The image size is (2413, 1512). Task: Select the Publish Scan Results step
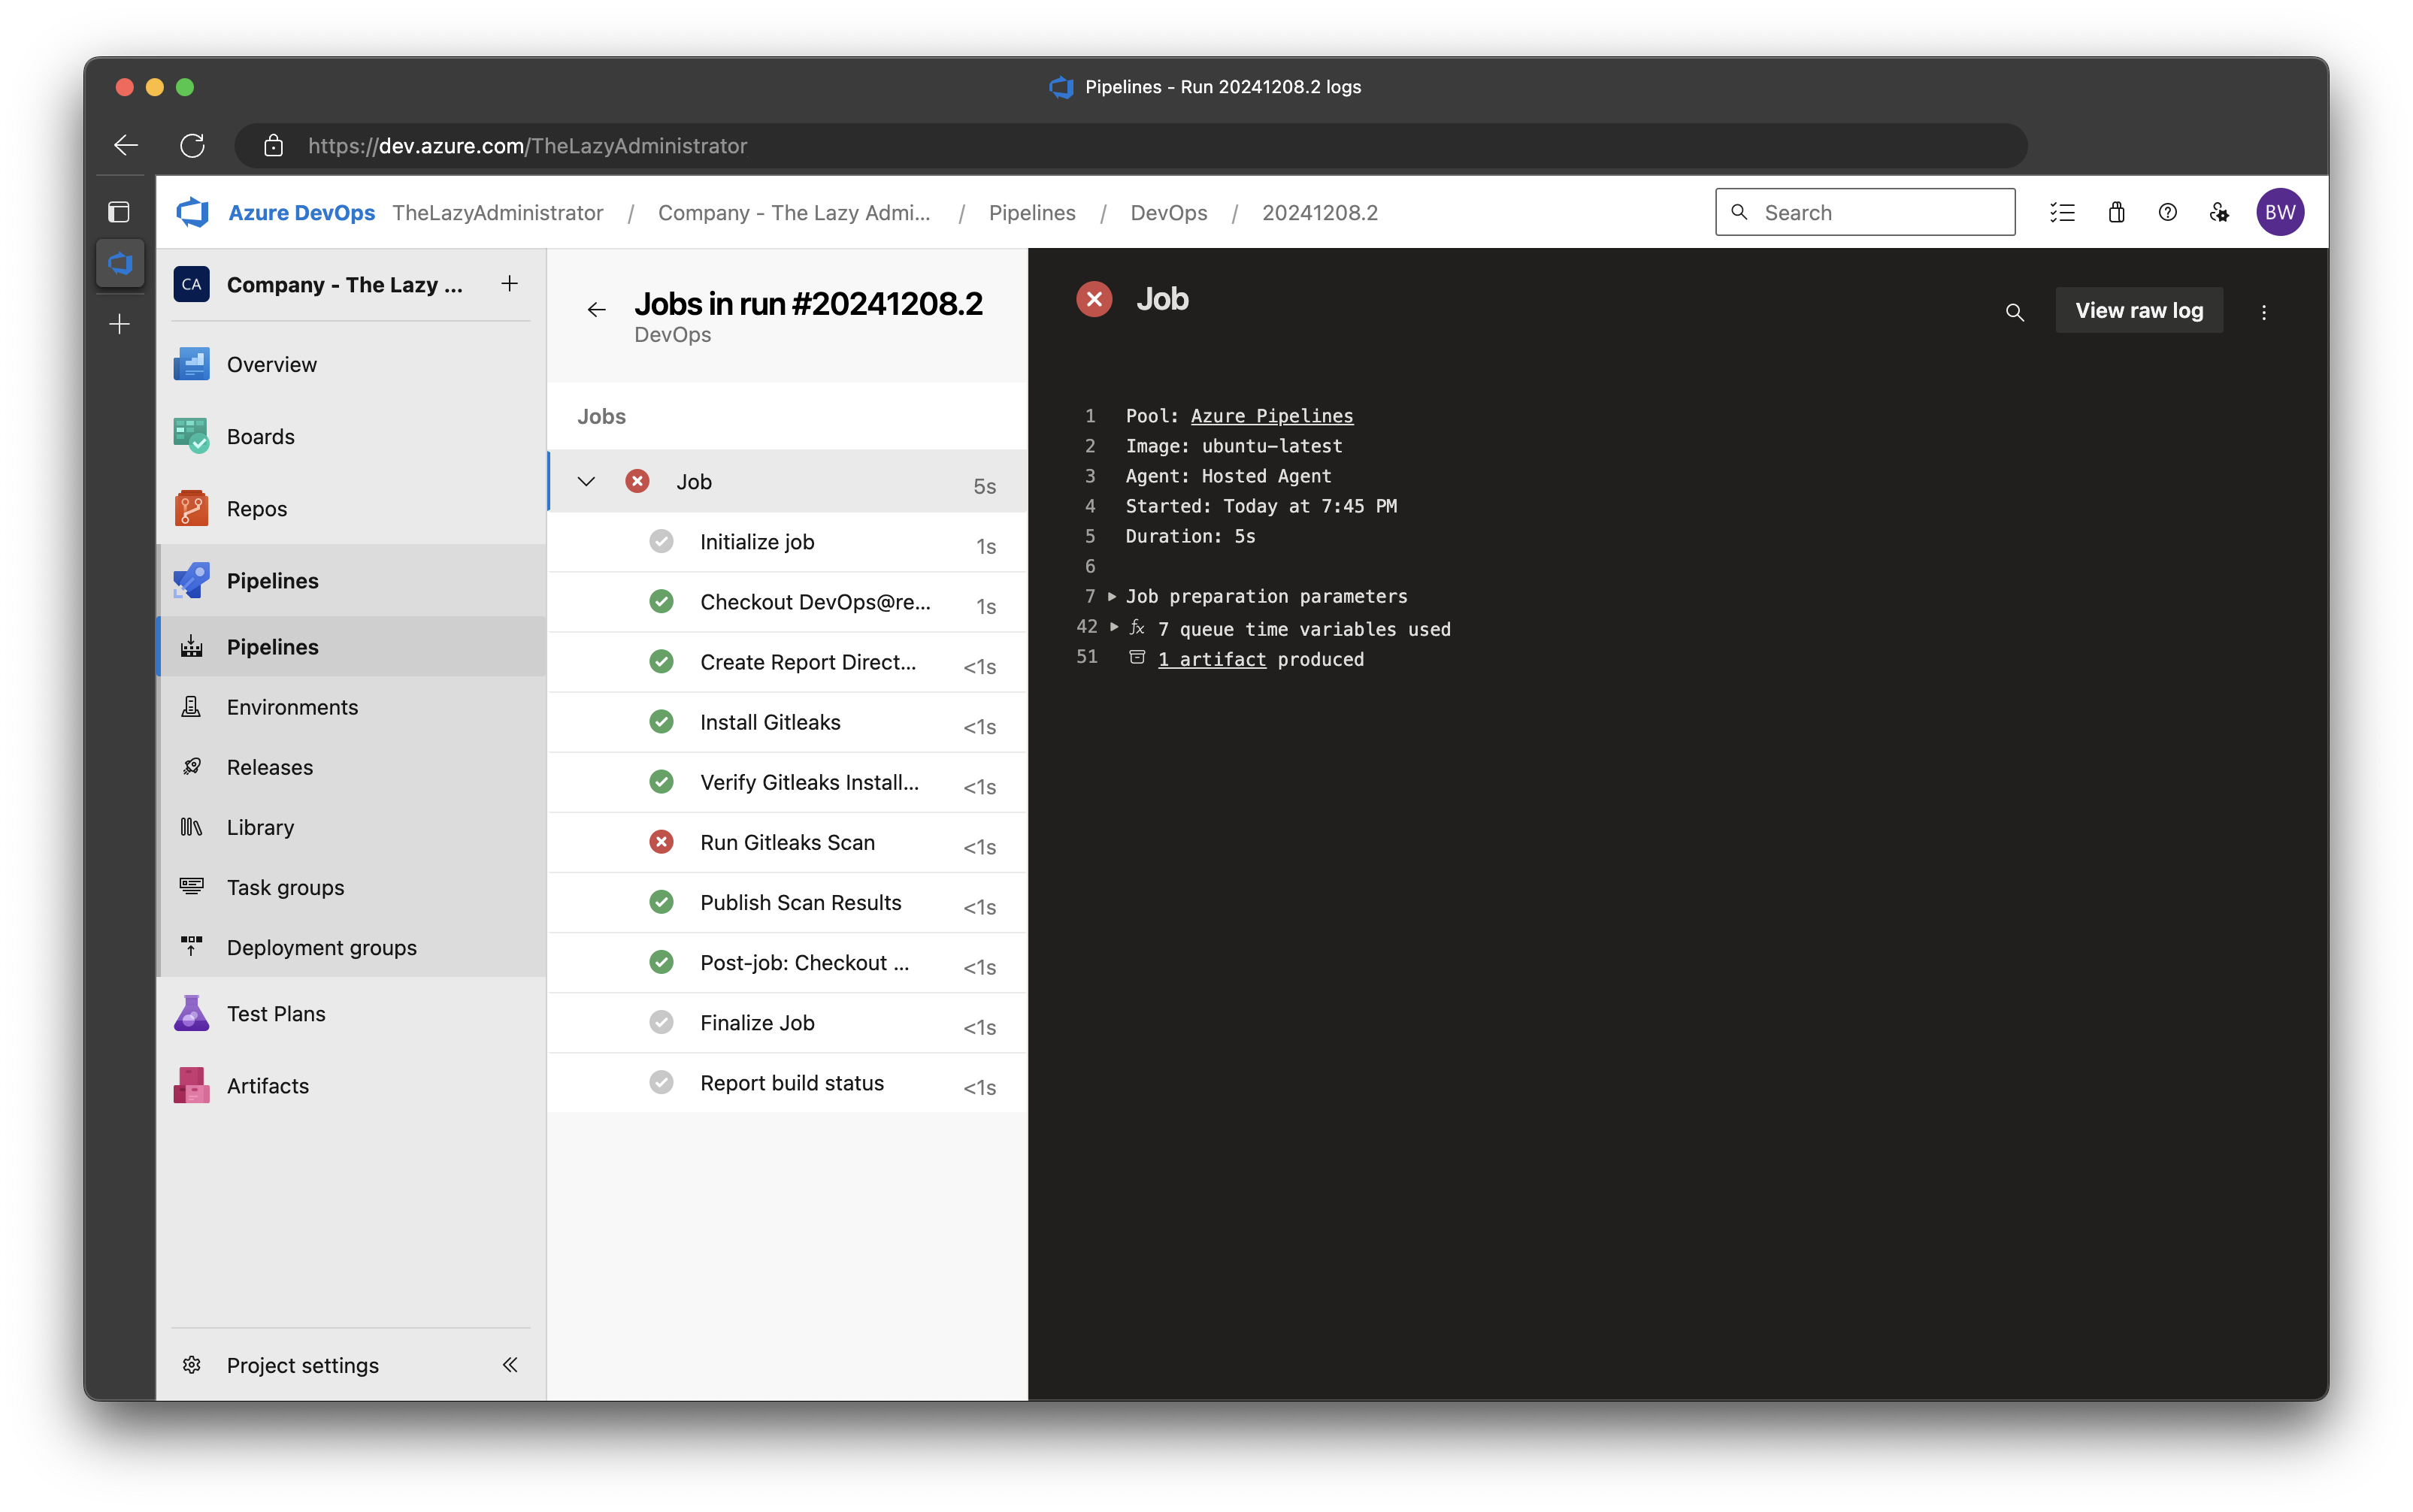[788, 901]
